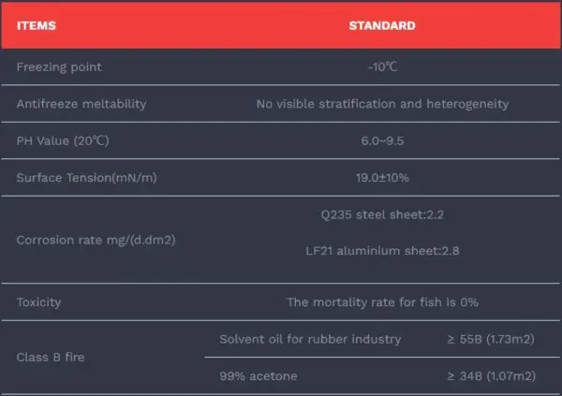The height and width of the screenshot is (396, 562).
Task: Click the fish mortality rate text
Action: [x=382, y=302]
